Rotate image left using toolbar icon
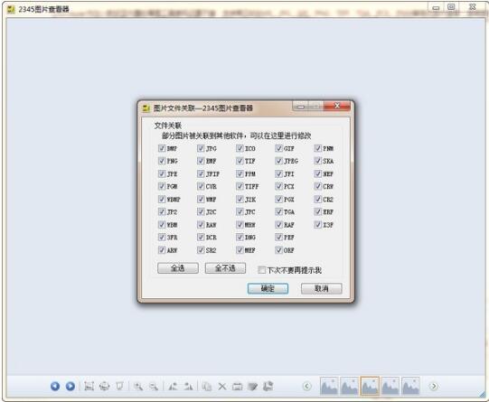This screenshot has height=402, width=489. point(173,387)
